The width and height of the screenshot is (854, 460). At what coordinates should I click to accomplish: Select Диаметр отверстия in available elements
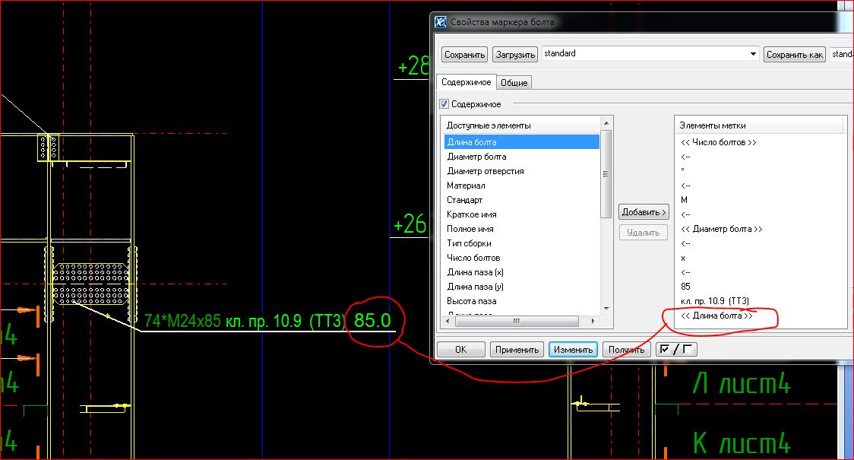pyautogui.click(x=485, y=171)
